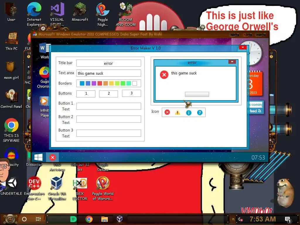The width and height of the screenshot is (300, 225).
Task: Click the Button 2 Text field
Action: click(109, 119)
